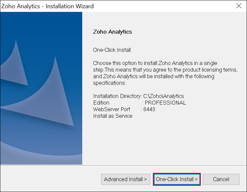Click the bold Zoho Analytics heading

point(113,32)
